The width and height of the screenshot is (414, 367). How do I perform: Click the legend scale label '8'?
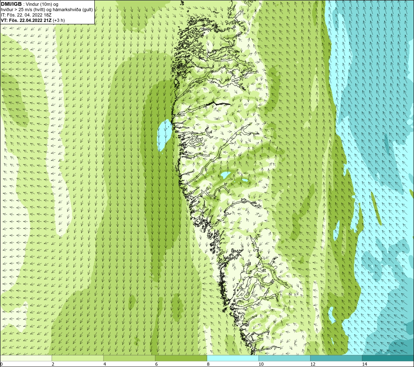[x=208, y=365]
